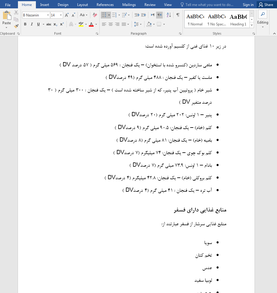Toggle Bold formatting
This screenshot has width=277, height=293.
click(x=25, y=24)
